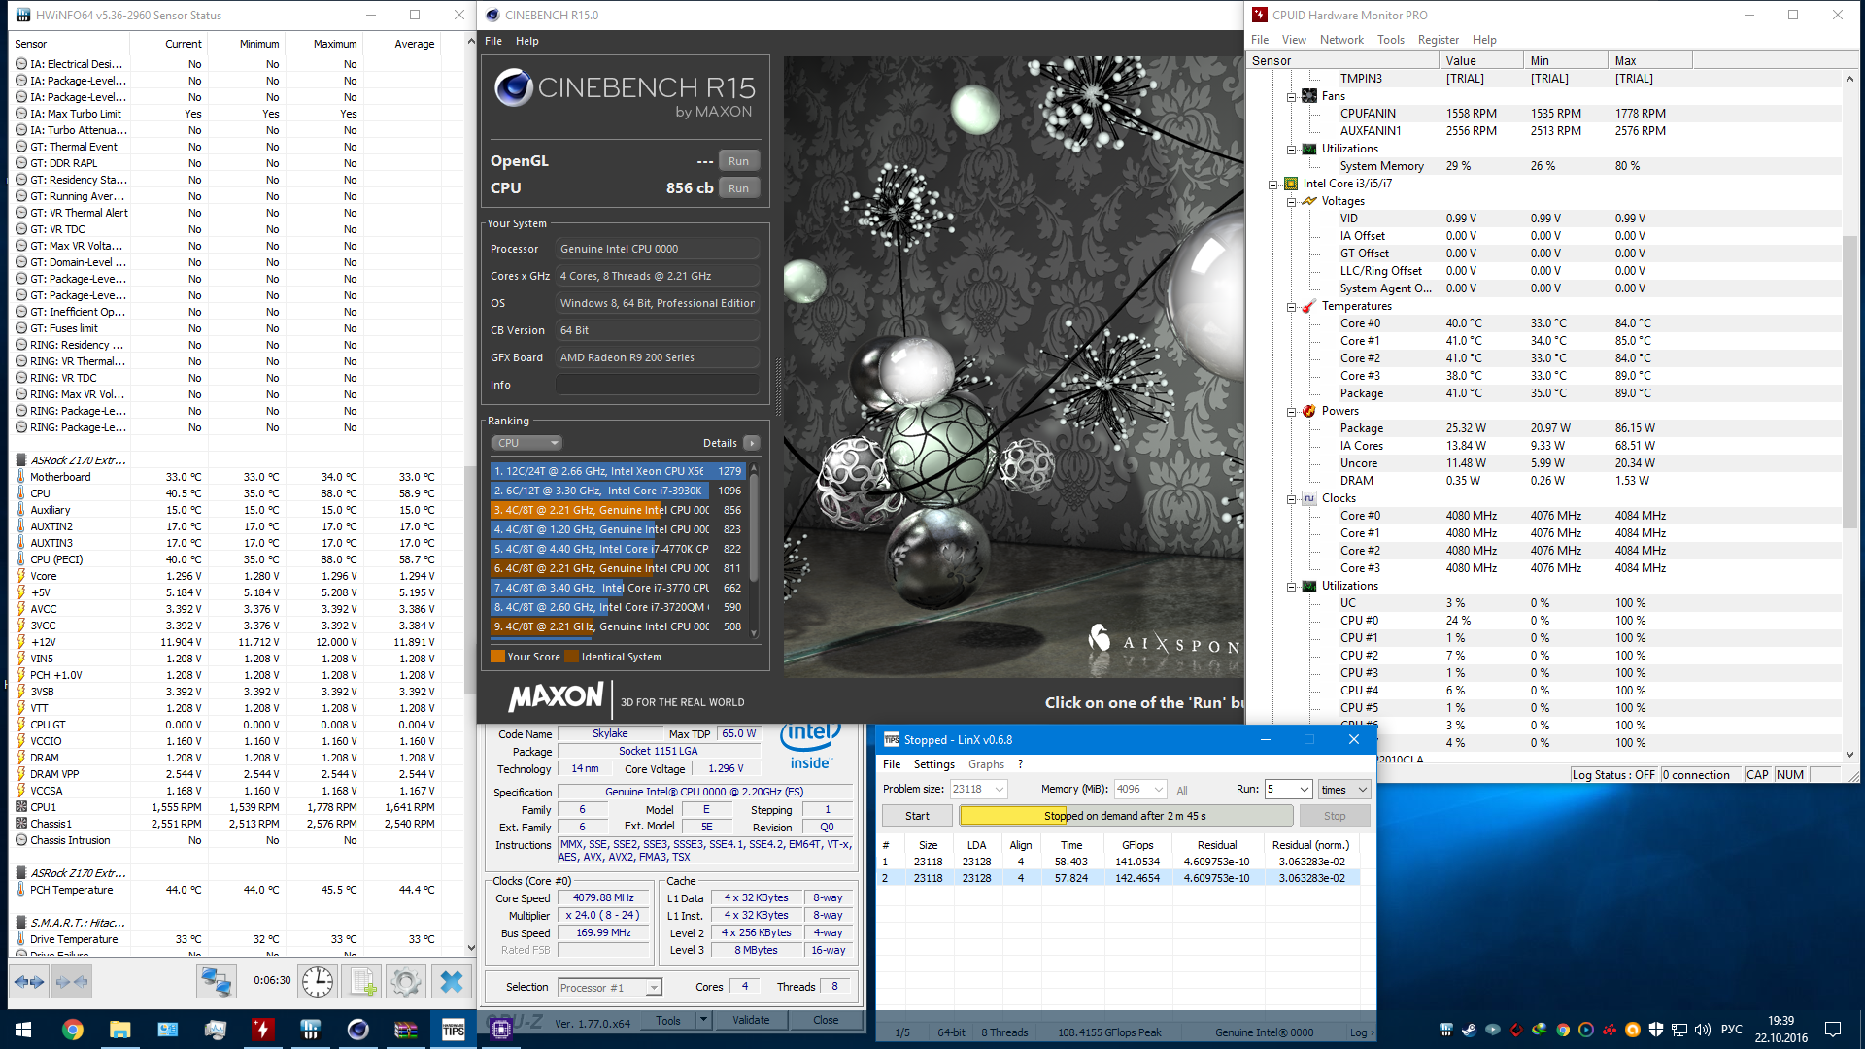Open LinX Graphs menu
Image resolution: width=1865 pixels, height=1049 pixels.
pos(986,764)
